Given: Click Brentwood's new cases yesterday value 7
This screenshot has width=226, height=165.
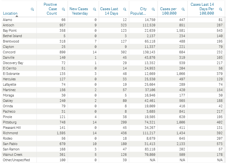Looking at the screenshot, I should pyautogui.click(x=96, y=41).
